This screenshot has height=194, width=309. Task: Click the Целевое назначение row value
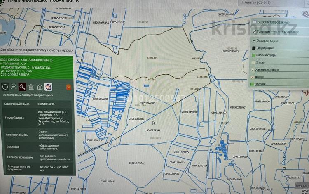pos(55,157)
